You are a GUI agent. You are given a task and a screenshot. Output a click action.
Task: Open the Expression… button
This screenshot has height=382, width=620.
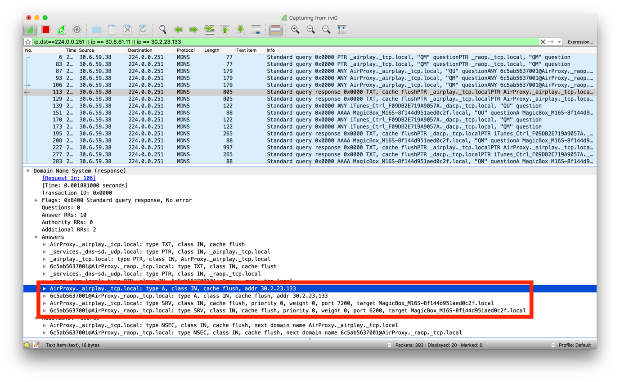pos(580,42)
